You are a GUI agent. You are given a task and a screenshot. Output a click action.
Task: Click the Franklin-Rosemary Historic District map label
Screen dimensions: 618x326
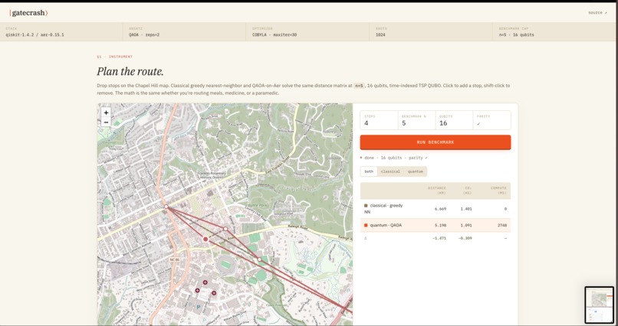[x=213, y=175]
